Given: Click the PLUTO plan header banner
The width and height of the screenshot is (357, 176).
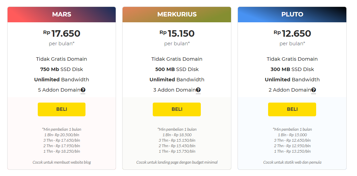Looking at the screenshot, I should (x=292, y=14).
